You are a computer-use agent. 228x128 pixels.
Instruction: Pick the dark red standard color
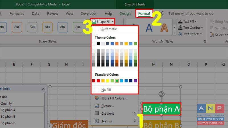[94, 81]
